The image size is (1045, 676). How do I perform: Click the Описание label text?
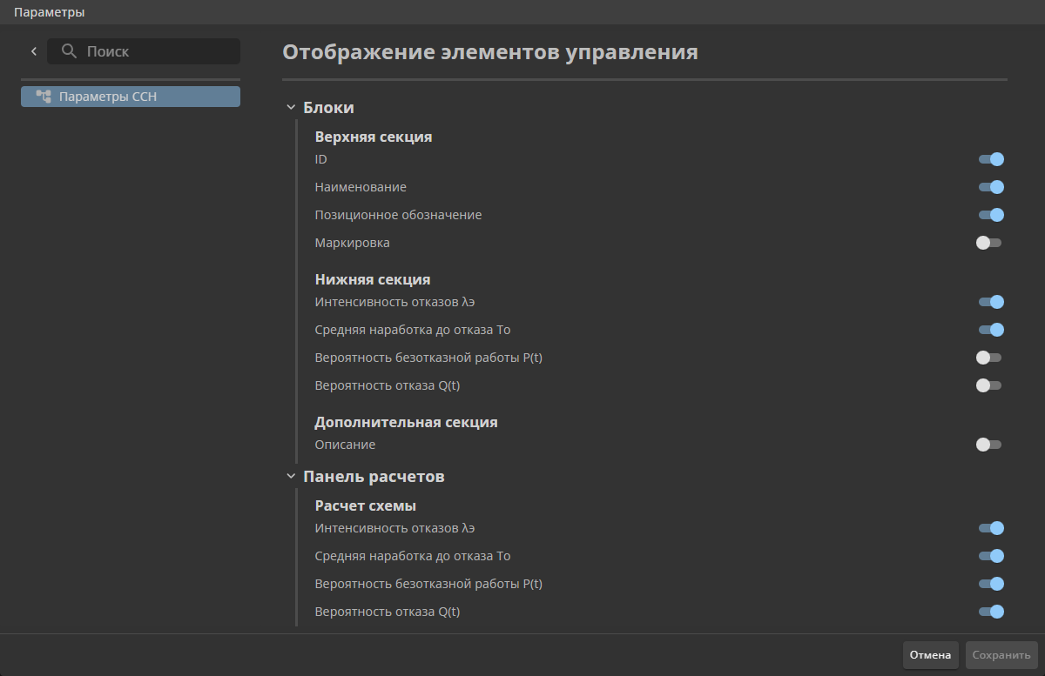345,445
